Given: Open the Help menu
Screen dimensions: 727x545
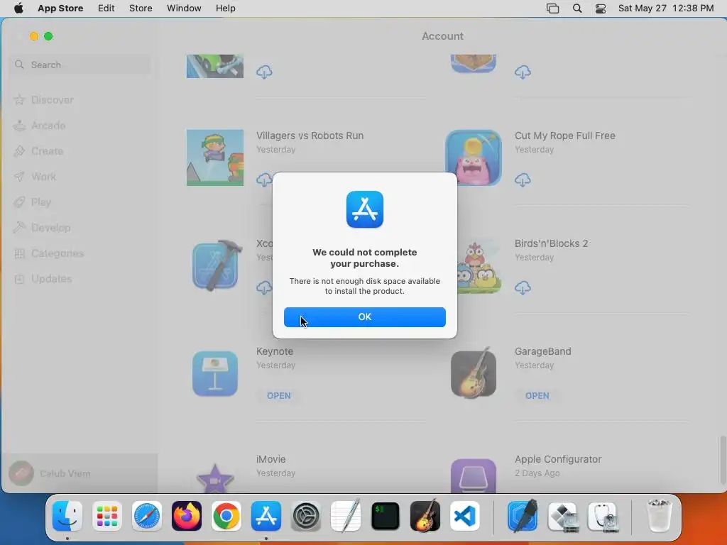Looking at the screenshot, I should pos(225,9).
